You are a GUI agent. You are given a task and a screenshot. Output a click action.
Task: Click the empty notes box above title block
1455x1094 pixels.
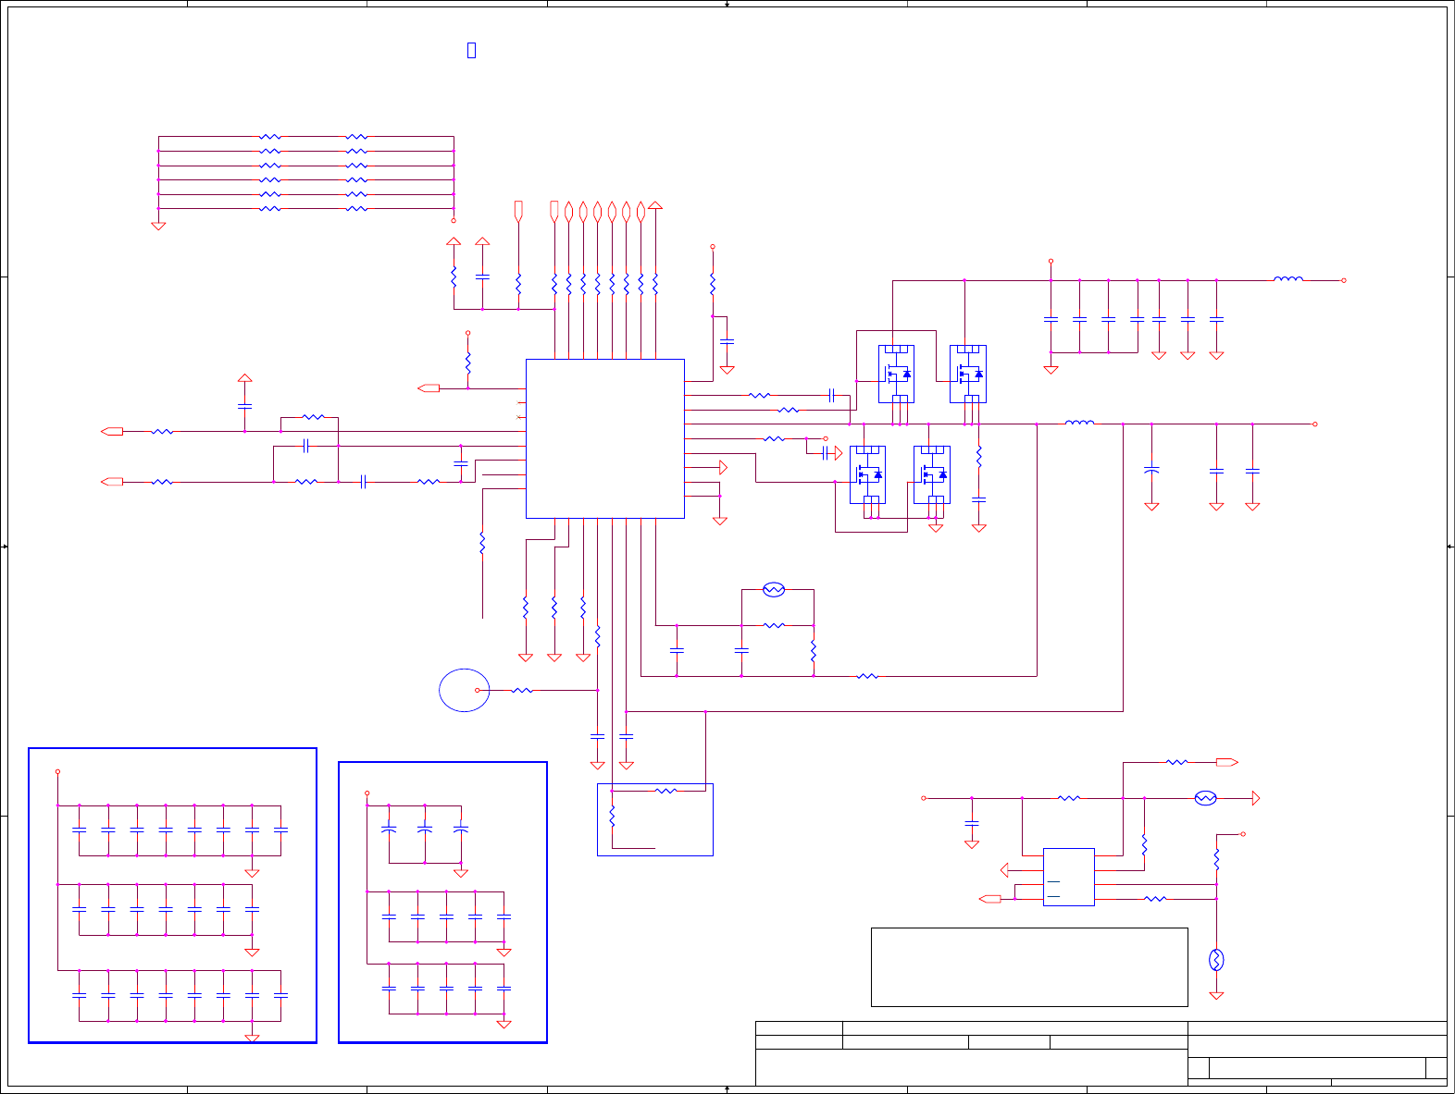1029,967
